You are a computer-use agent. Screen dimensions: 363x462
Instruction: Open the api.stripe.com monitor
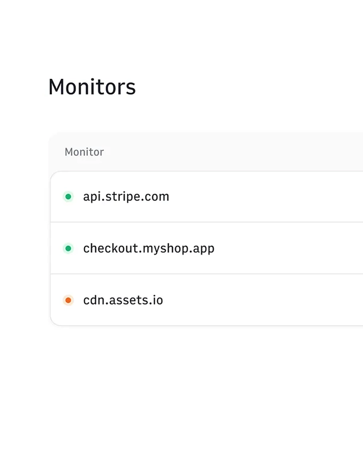point(126,197)
